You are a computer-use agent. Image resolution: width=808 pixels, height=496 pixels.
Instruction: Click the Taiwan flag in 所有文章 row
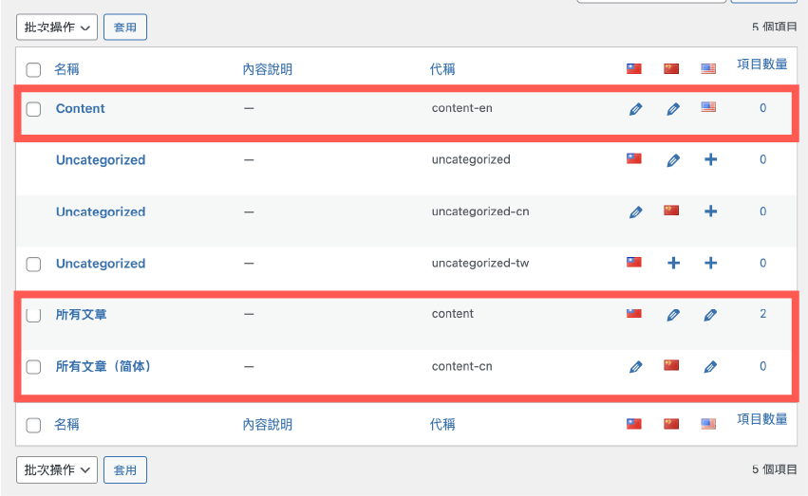634,314
